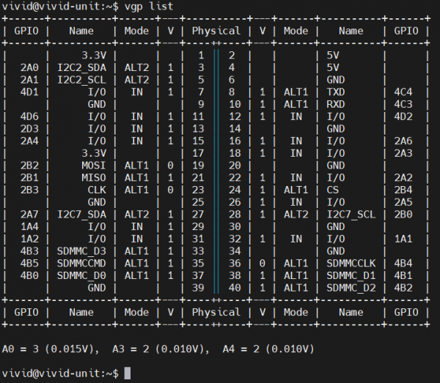
Task: Click the TXD pin name
Action: coord(338,92)
